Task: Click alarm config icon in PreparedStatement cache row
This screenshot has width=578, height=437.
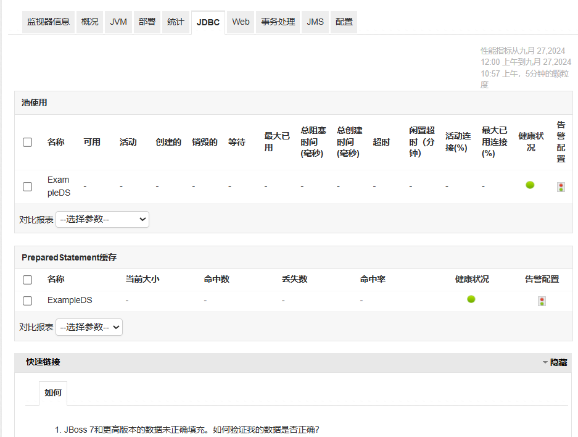Action: 542,301
